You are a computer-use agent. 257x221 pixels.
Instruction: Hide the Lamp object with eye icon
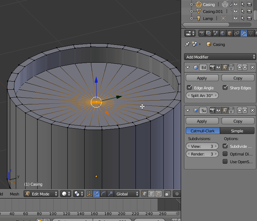click(236, 18)
